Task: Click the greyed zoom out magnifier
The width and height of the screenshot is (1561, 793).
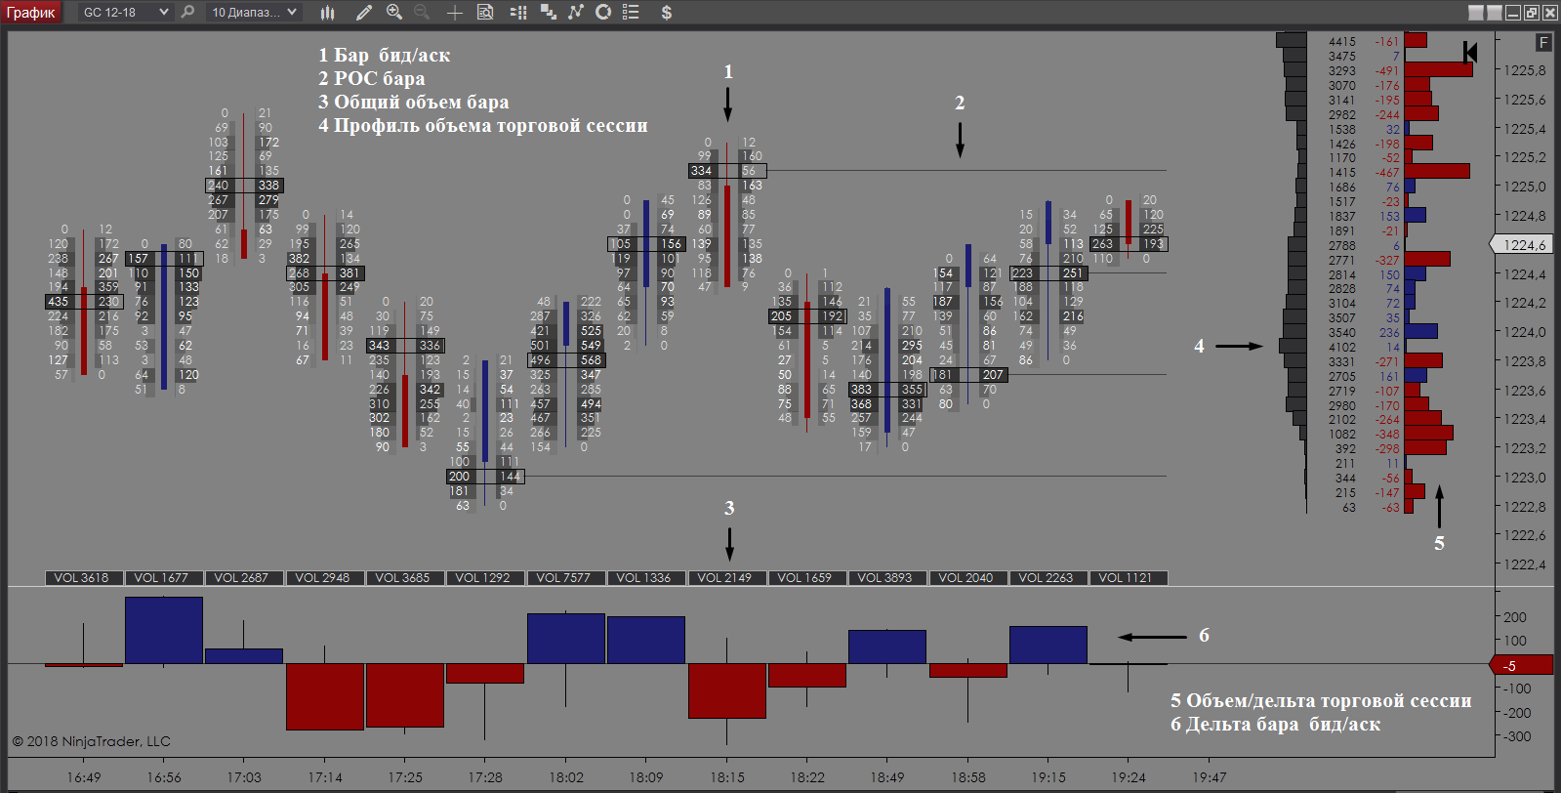Action: pyautogui.click(x=422, y=12)
